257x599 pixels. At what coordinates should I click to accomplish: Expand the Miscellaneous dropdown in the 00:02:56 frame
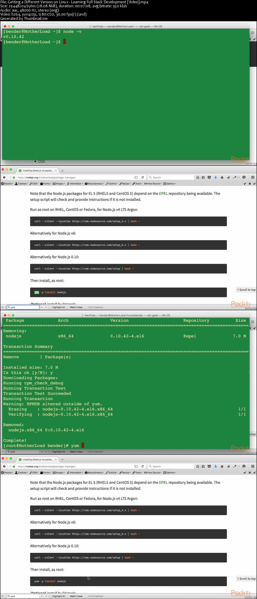click(94, 184)
